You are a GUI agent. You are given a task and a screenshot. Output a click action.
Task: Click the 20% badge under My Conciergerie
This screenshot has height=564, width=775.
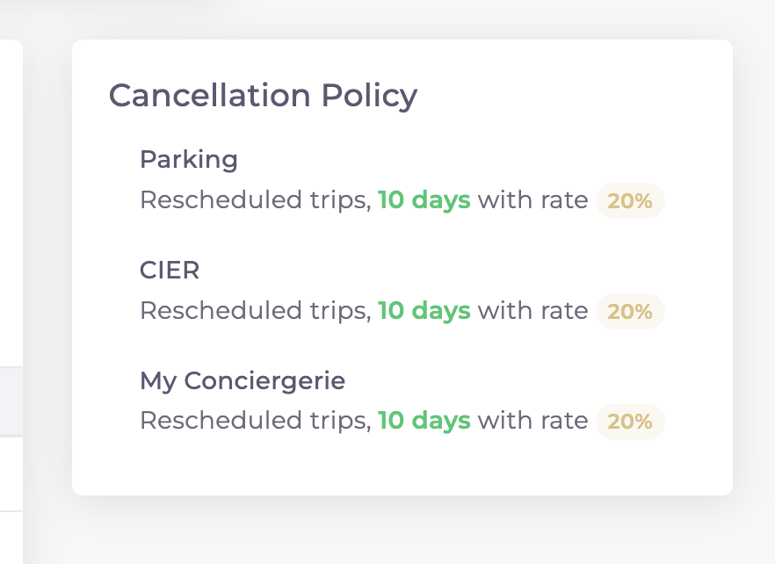pos(630,422)
